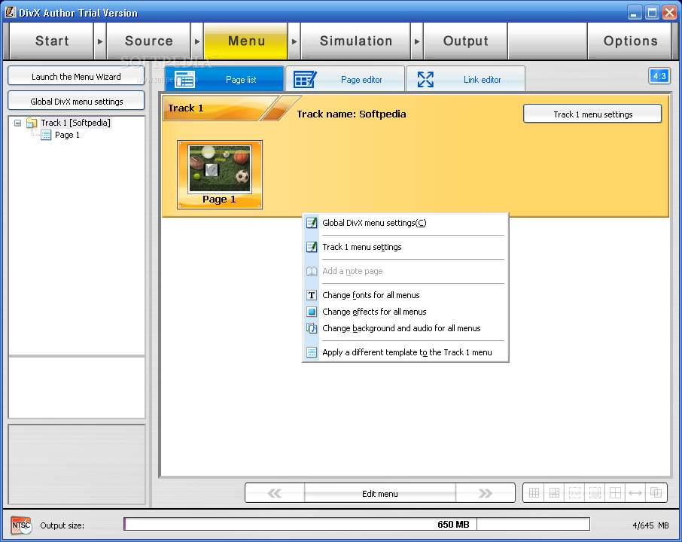Click the disabled Add a note page entry
682x542 pixels.
406,271
